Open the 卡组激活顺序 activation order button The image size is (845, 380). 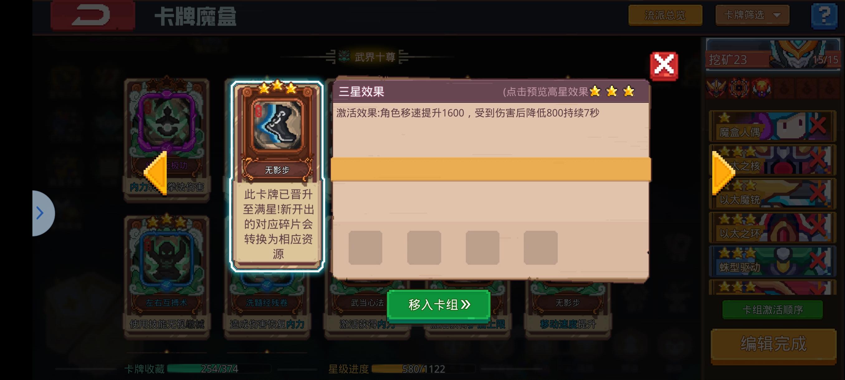[x=772, y=310]
